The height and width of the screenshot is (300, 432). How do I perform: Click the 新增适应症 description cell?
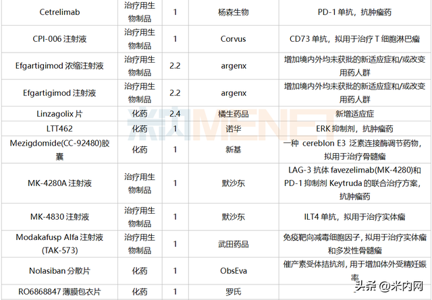click(x=354, y=114)
